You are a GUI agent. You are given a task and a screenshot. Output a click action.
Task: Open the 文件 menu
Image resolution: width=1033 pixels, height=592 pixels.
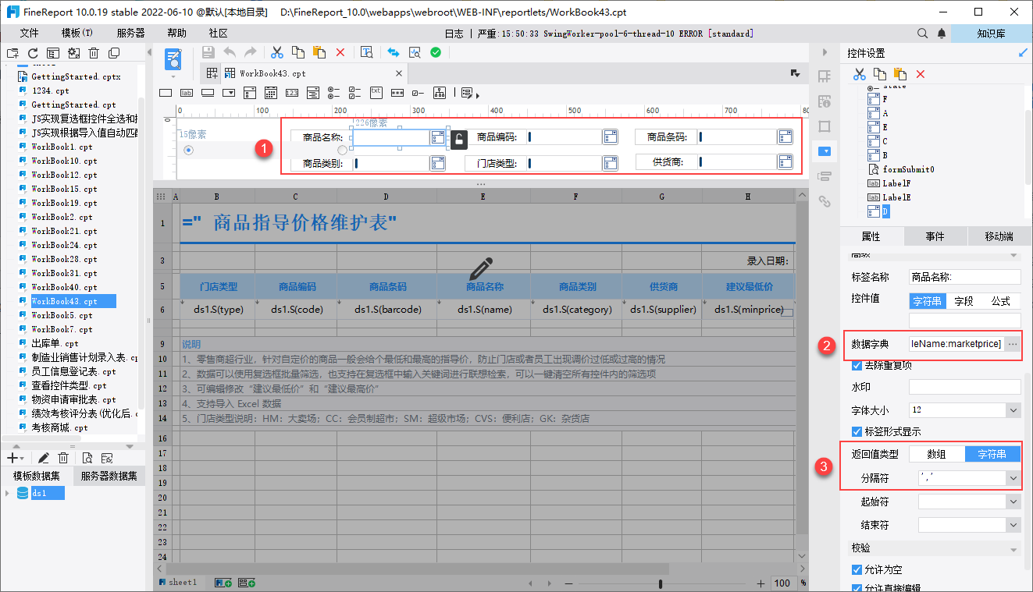[x=29, y=34]
